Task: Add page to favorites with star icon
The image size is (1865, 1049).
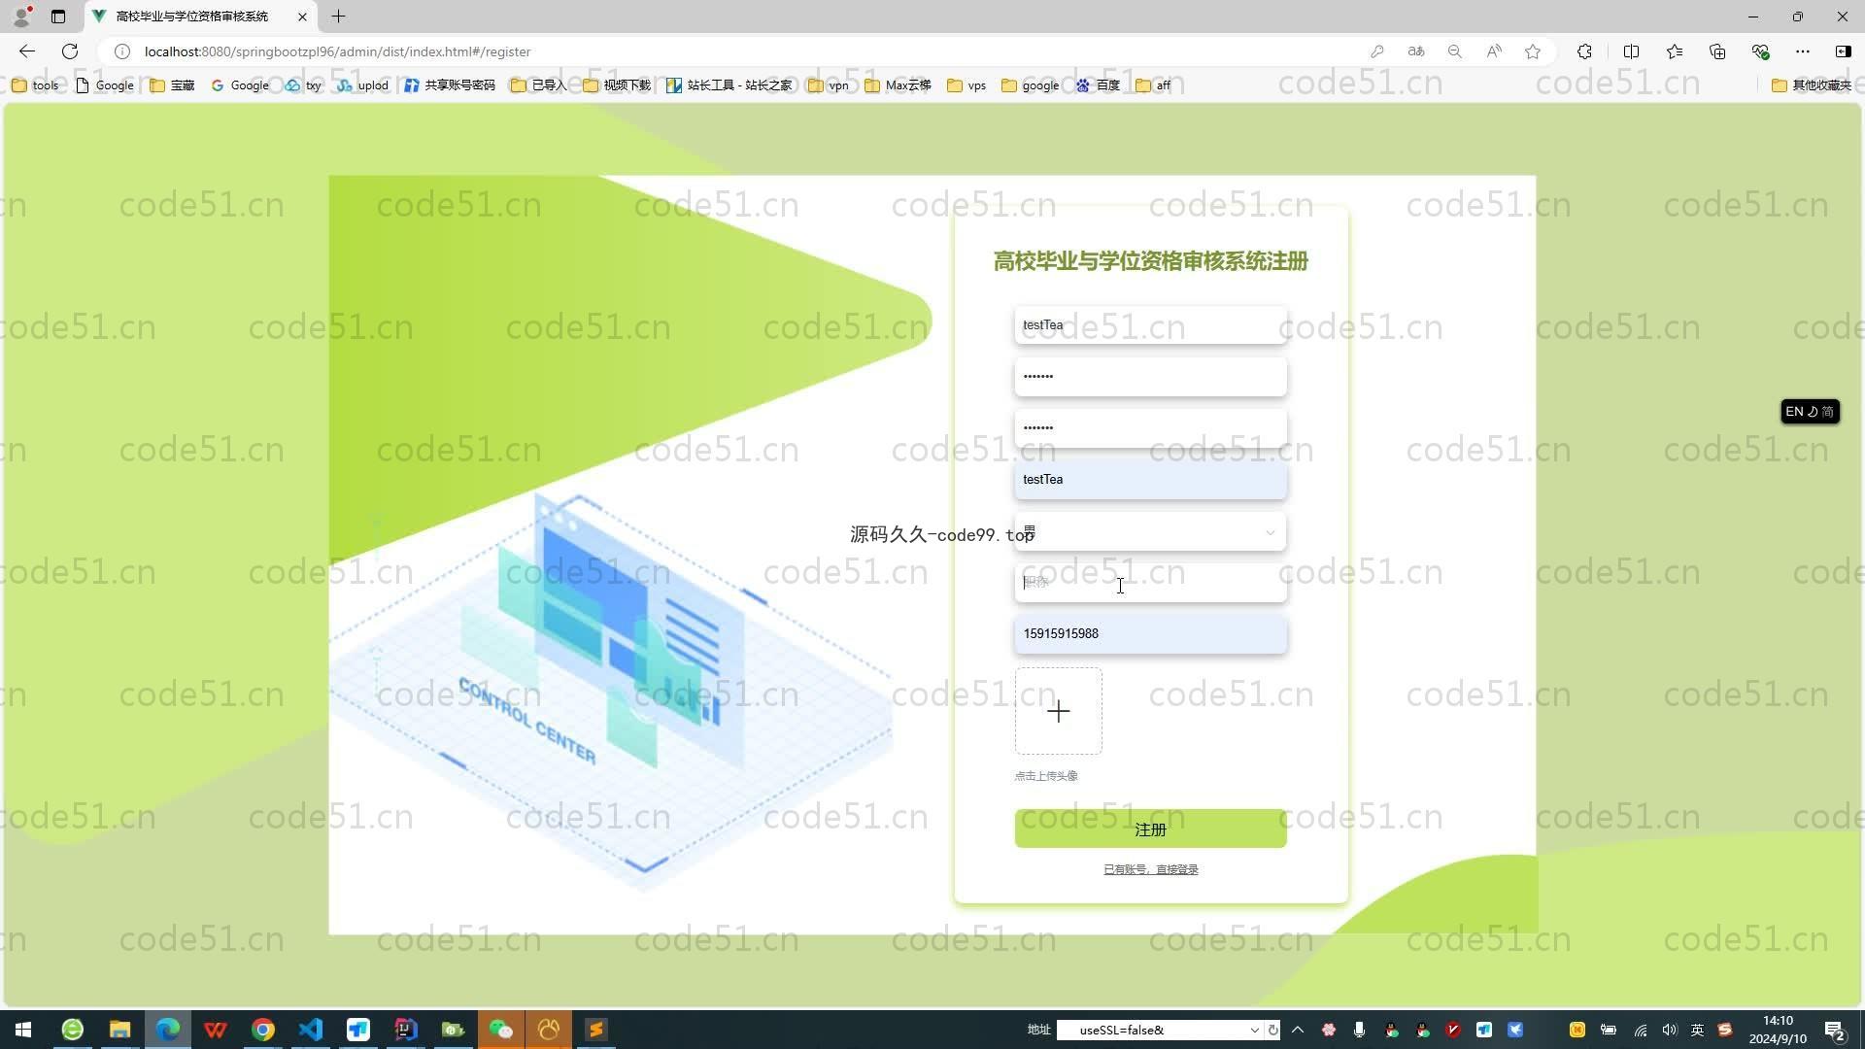Action: pos(1533,51)
